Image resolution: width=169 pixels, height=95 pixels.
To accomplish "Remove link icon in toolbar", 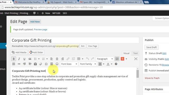I will (x=73, y=59).
